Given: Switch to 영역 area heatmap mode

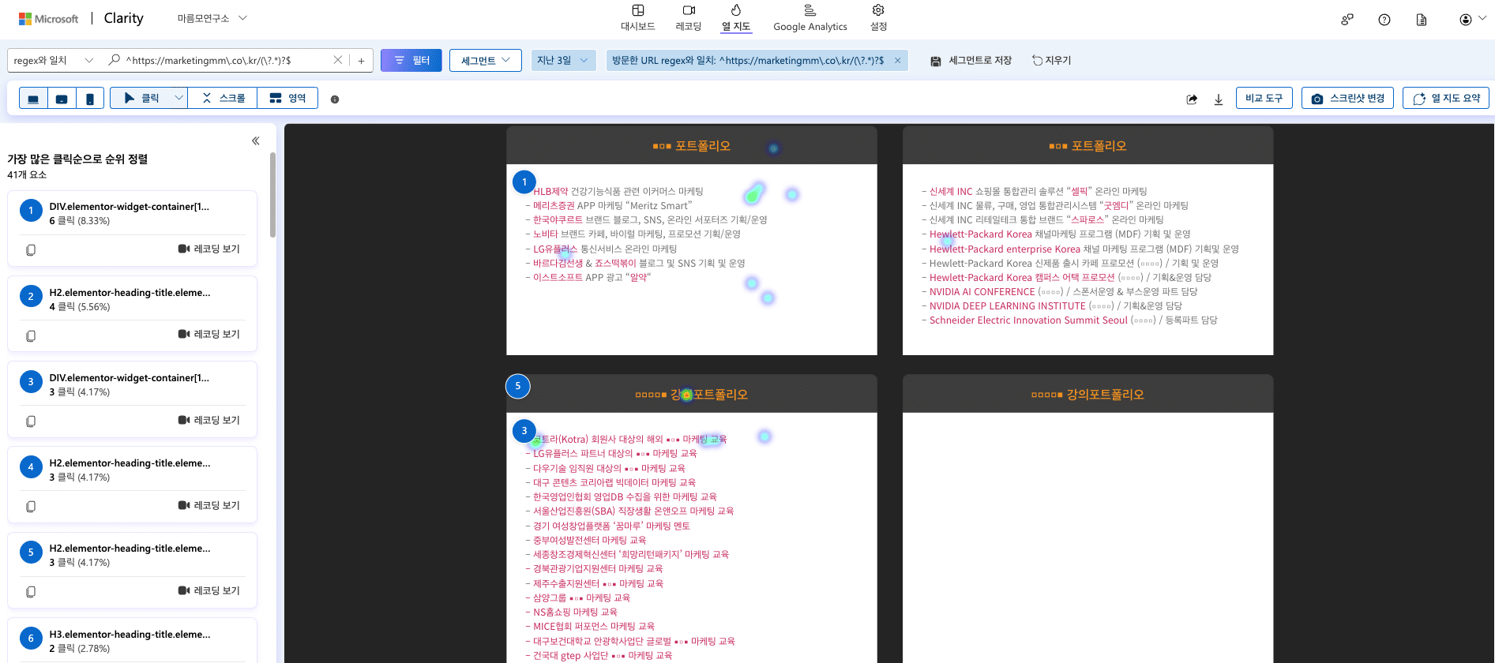Looking at the screenshot, I should (x=287, y=98).
